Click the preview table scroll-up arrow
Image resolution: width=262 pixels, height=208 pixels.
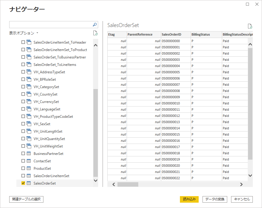coord(250,44)
